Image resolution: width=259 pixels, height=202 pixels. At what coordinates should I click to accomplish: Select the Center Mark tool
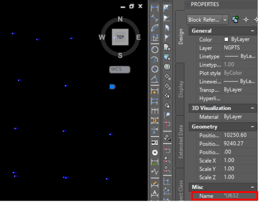tap(155, 153)
